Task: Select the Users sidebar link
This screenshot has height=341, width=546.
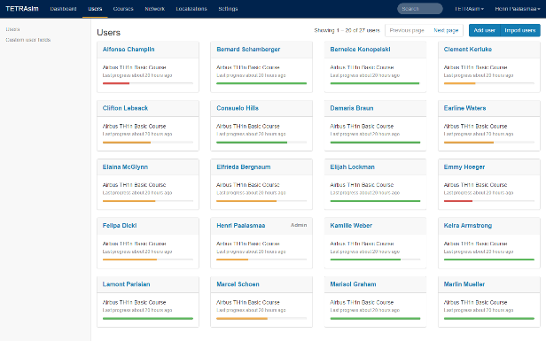Action: click(x=12, y=29)
